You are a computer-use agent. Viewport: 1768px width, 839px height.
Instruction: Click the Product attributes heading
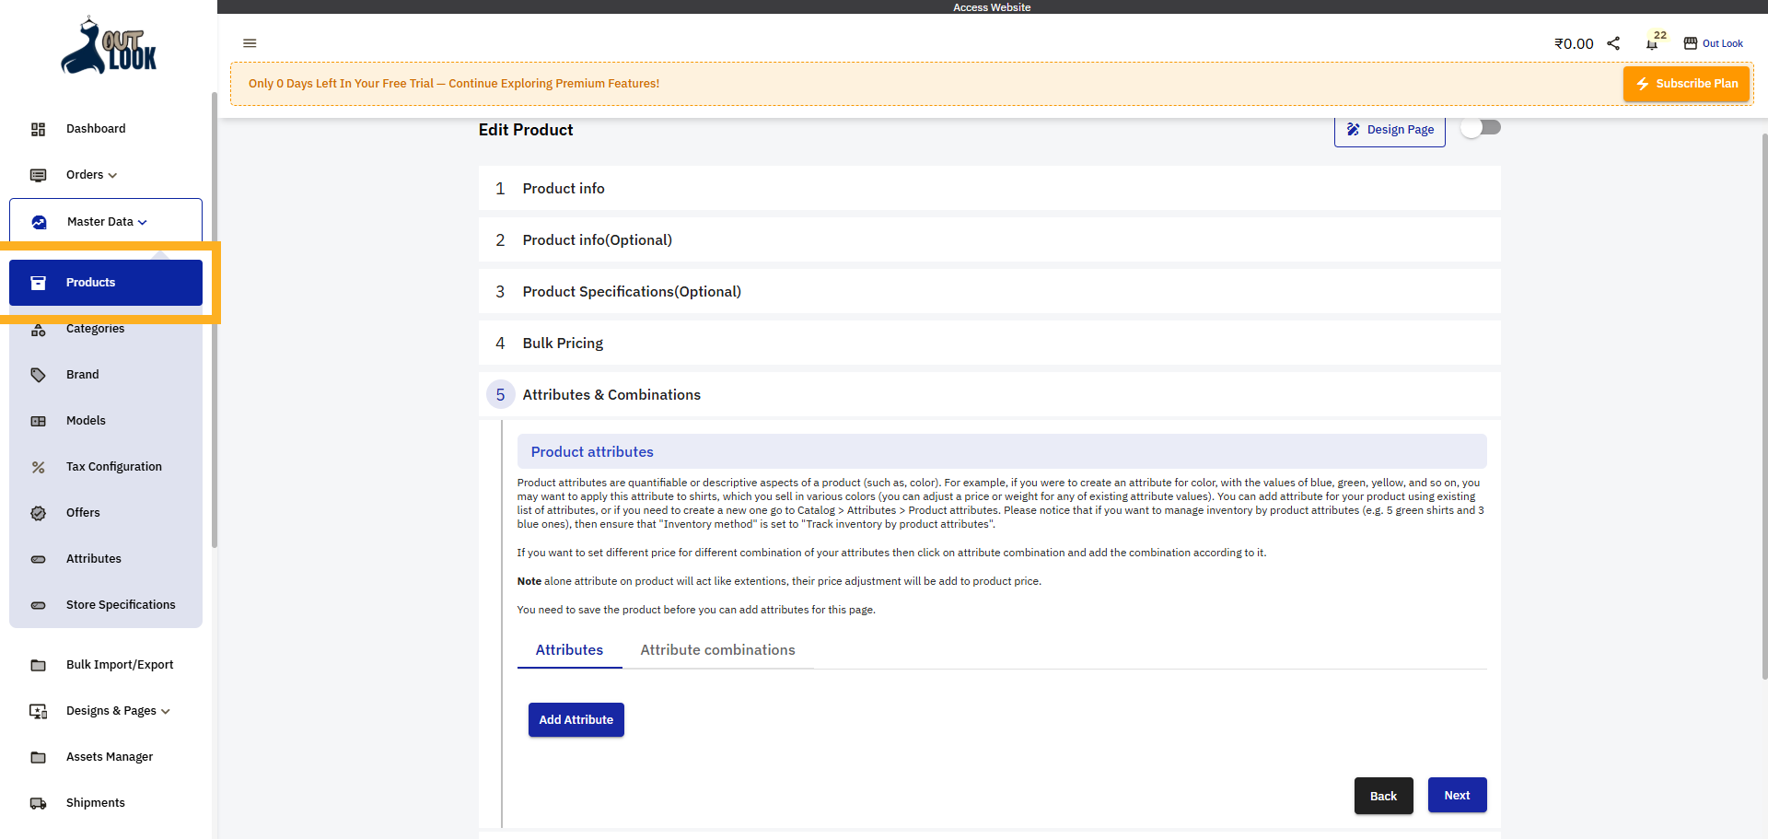pos(592,452)
